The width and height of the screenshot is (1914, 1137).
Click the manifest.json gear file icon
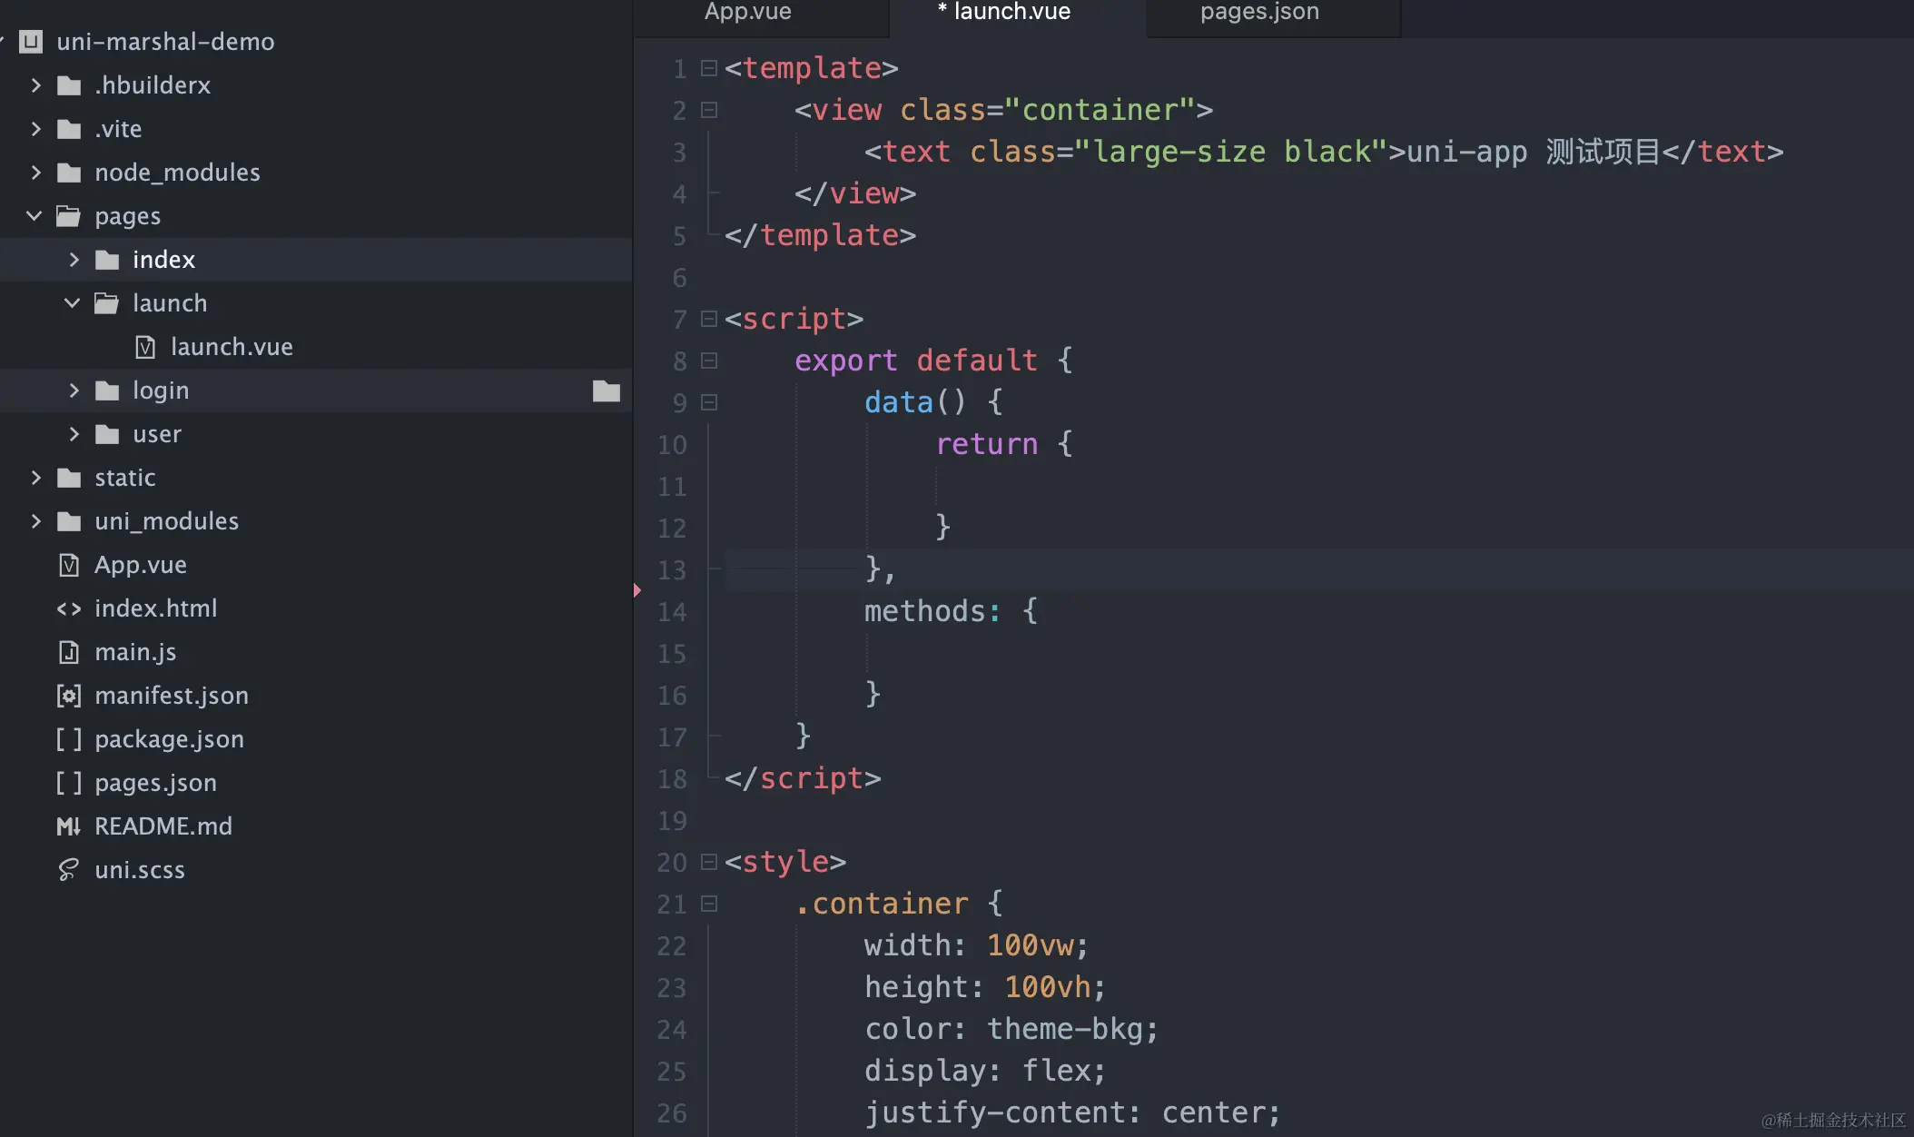point(69,696)
